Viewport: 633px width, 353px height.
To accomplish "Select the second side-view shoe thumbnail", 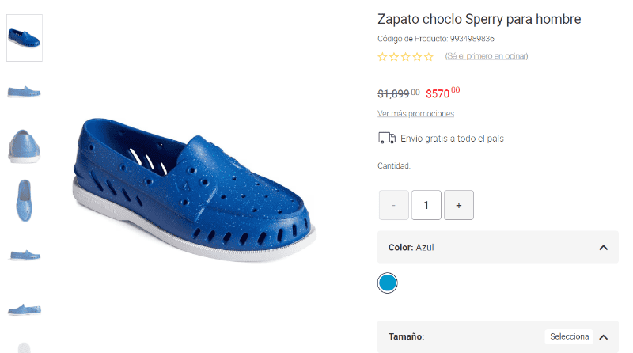I will point(25,92).
